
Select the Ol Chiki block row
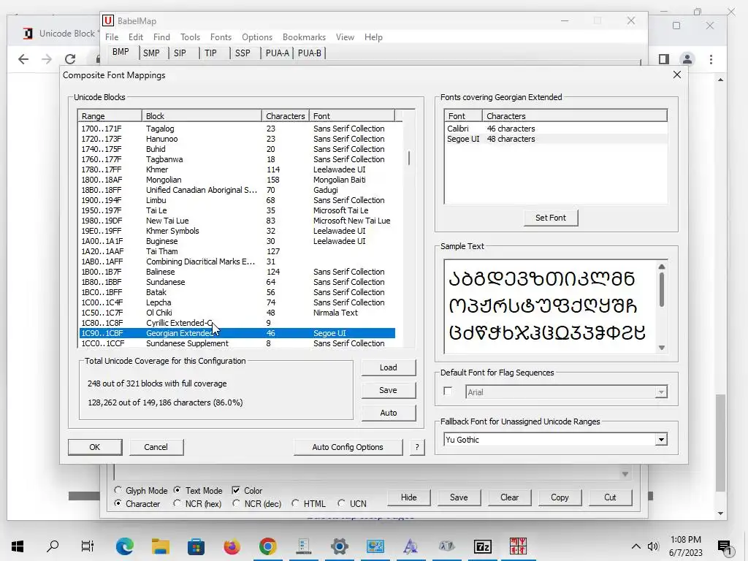(x=237, y=313)
